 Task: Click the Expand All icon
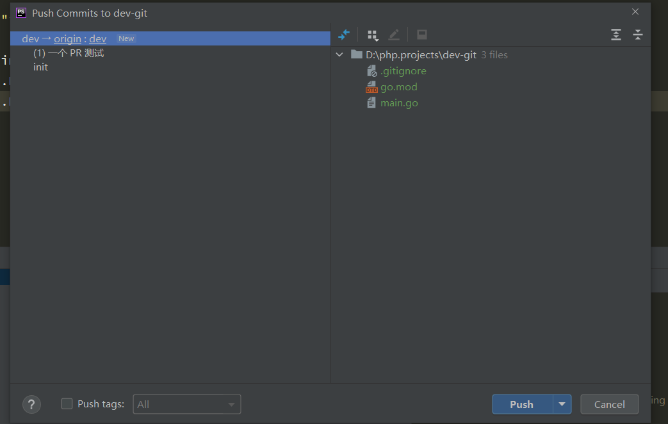coord(615,35)
